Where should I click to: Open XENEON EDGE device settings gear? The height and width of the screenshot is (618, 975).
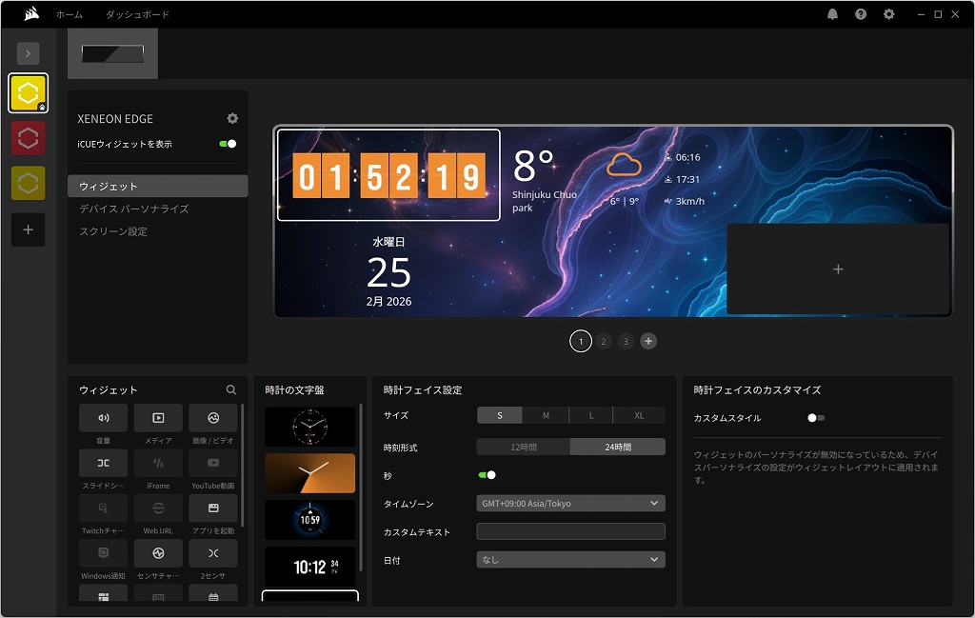(x=232, y=118)
